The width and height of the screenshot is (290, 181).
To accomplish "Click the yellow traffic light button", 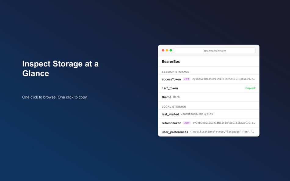I will click(x=167, y=50).
